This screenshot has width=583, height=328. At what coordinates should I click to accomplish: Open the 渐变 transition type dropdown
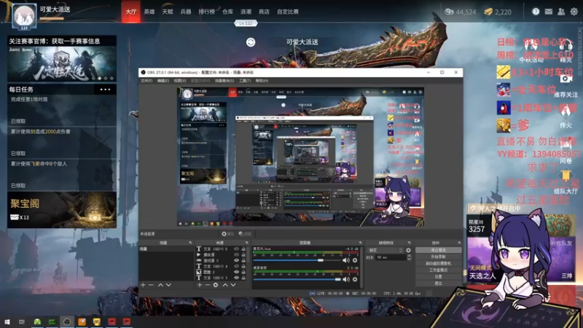(x=386, y=250)
